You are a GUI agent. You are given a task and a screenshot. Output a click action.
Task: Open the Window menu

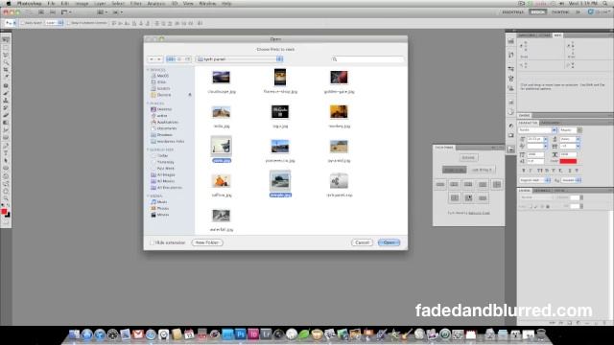tap(207, 4)
